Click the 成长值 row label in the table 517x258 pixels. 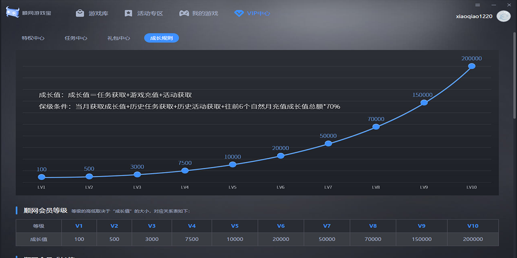(38, 239)
